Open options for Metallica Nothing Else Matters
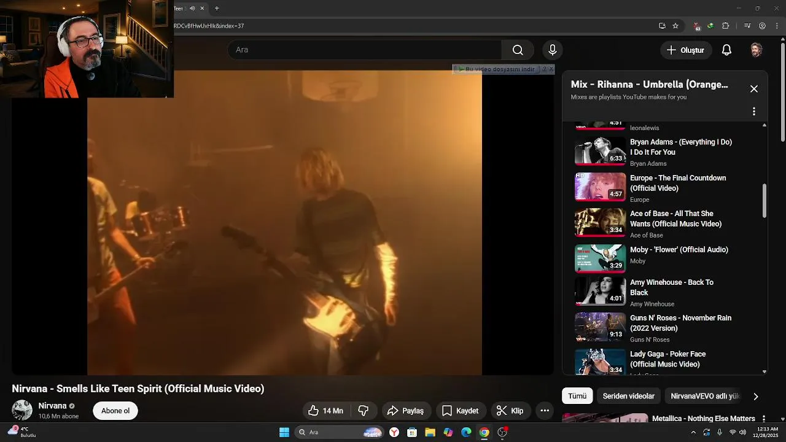This screenshot has height=442, width=786. click(x=764, y=419)
